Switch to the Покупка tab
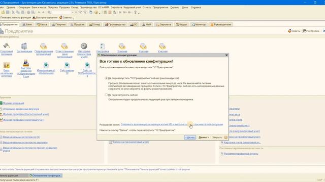Viewport: 325px width, 182px height. click(59, 25)
